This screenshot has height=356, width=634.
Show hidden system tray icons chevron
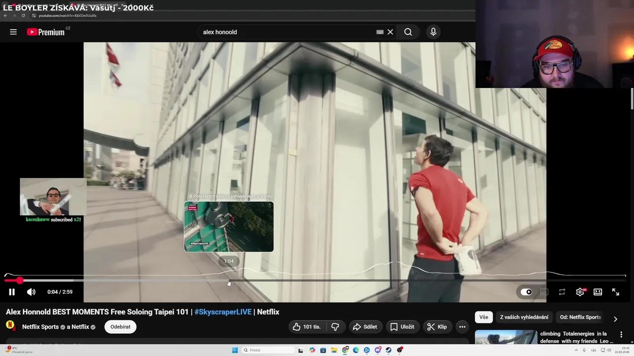click(576, 350)
